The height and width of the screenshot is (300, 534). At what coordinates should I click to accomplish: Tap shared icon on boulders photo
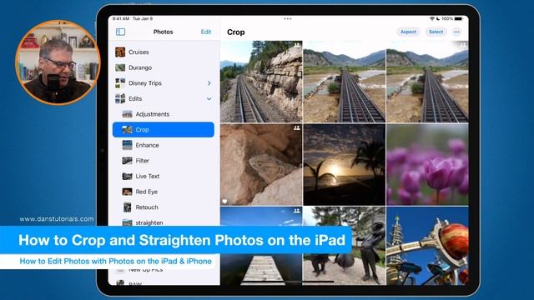point(297,128)
